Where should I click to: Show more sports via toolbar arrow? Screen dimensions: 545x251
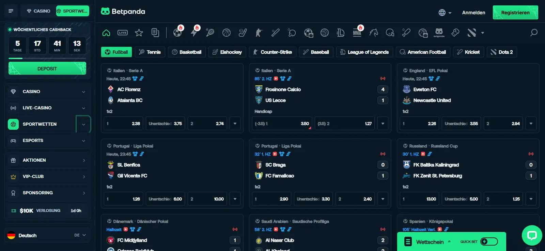pyautogui.click(x=482, y=33)
